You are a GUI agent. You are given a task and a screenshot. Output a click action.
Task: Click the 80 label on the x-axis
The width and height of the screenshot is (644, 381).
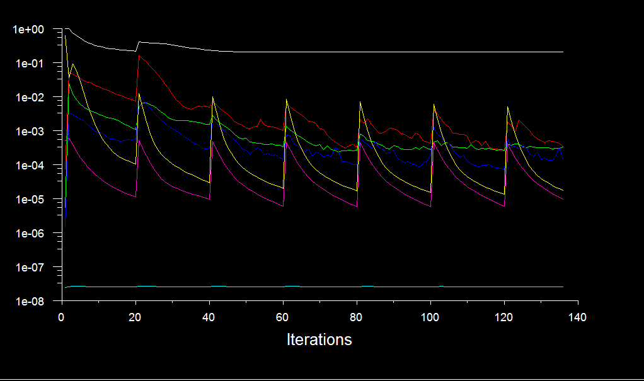(356, 317)
